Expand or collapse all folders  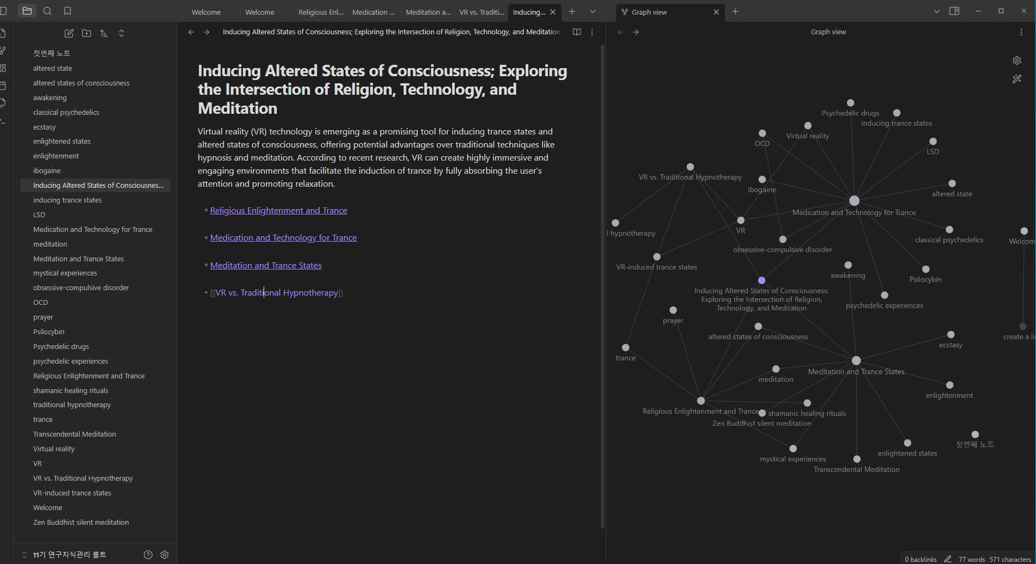click(x=121, y=33)
